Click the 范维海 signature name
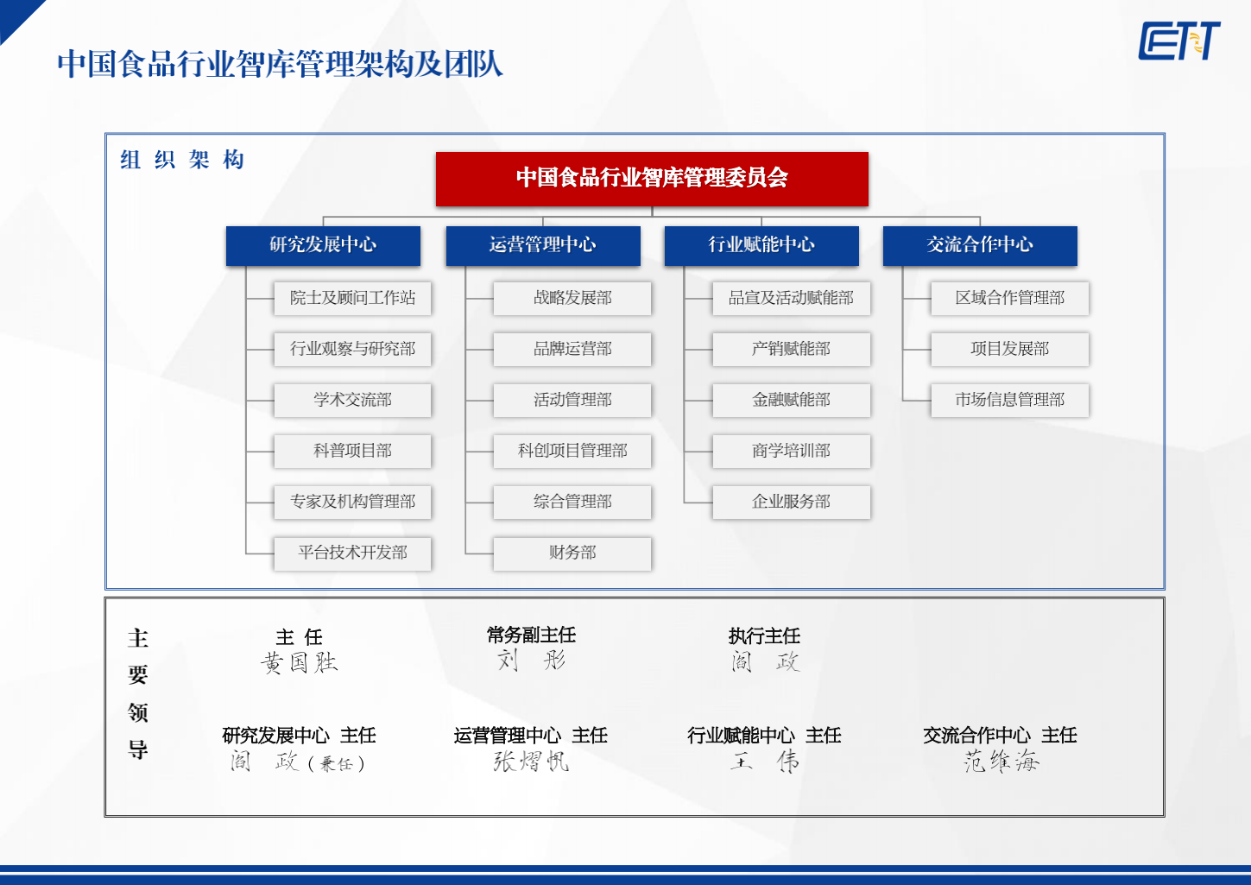 (1001, 762)
